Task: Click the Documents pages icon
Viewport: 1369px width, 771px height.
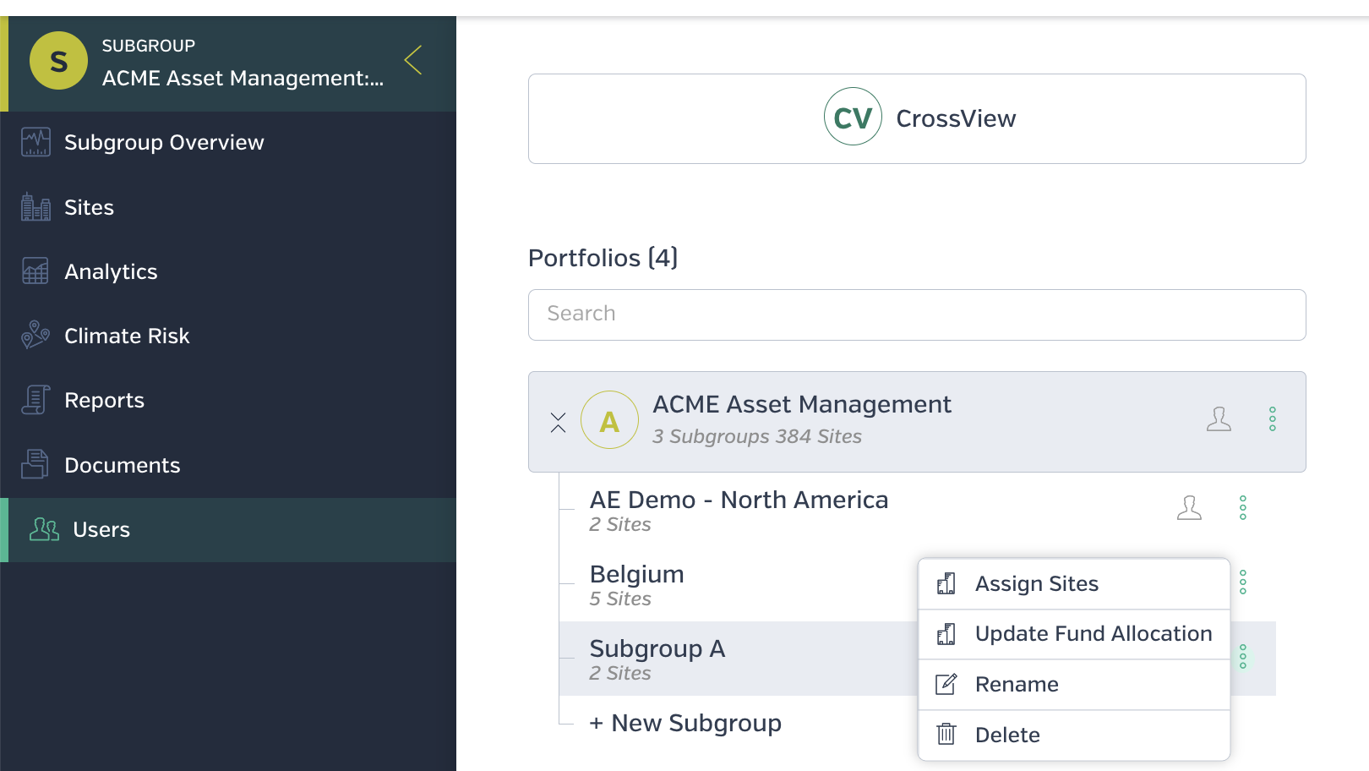Action: [x=35, y=464]
